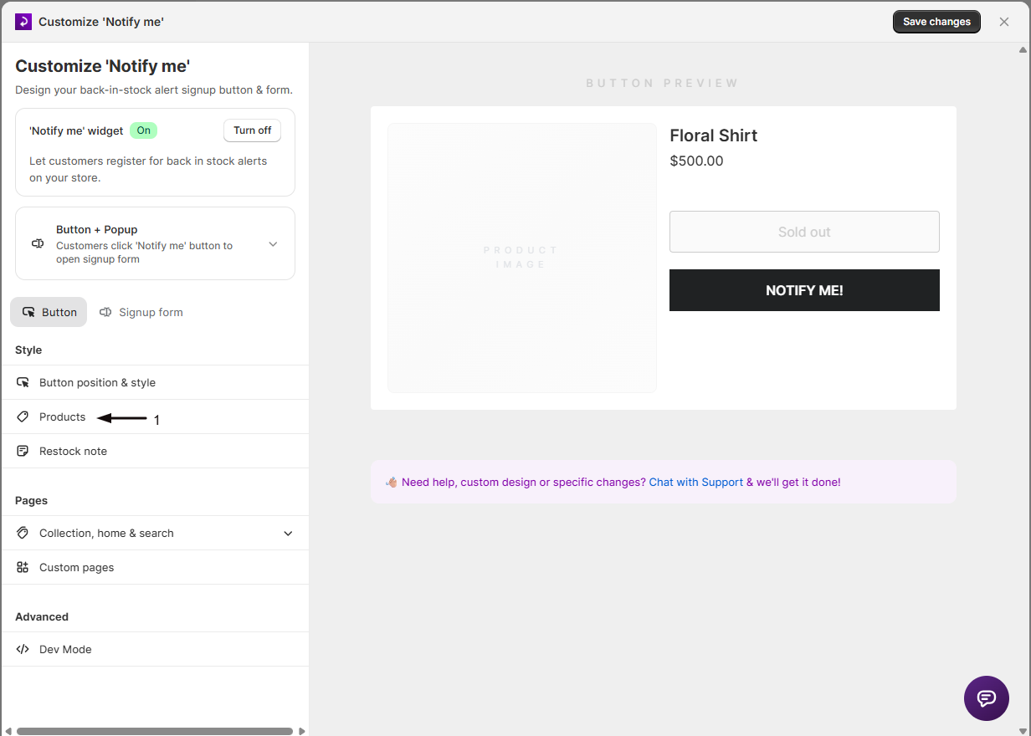
Task: Expand the Button + Popup dropdown
Action: click(273, 244)
